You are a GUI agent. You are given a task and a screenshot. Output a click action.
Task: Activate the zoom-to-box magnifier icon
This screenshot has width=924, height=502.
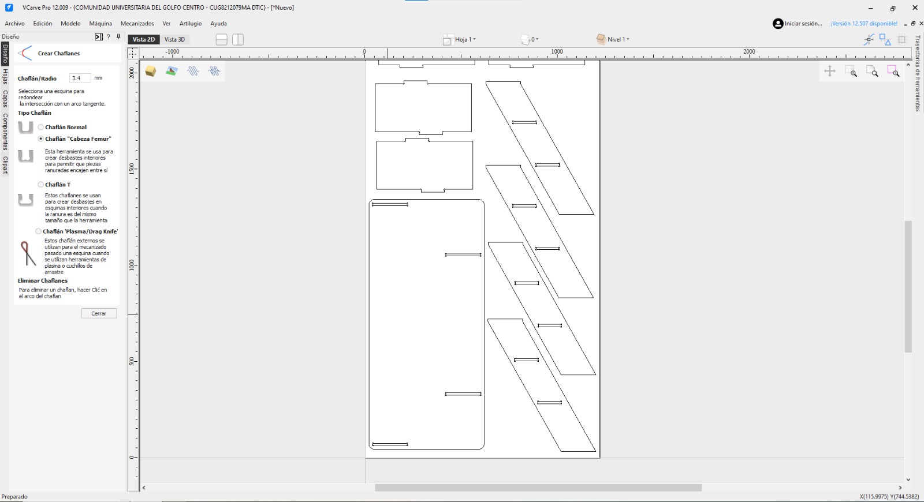851,71
